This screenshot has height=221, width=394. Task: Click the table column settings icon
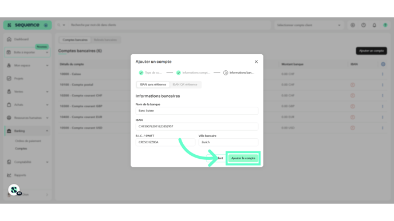point(383,65)
